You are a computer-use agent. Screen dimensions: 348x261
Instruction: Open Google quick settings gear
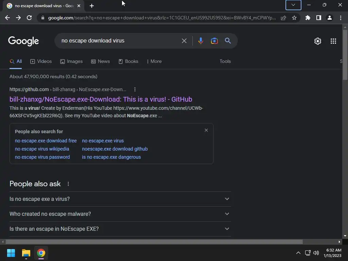pyautogui.click(x=318, y=41)
